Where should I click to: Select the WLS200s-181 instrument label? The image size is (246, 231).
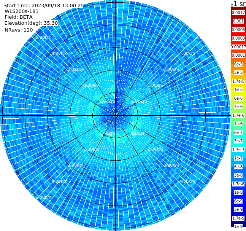click(22, 11)
